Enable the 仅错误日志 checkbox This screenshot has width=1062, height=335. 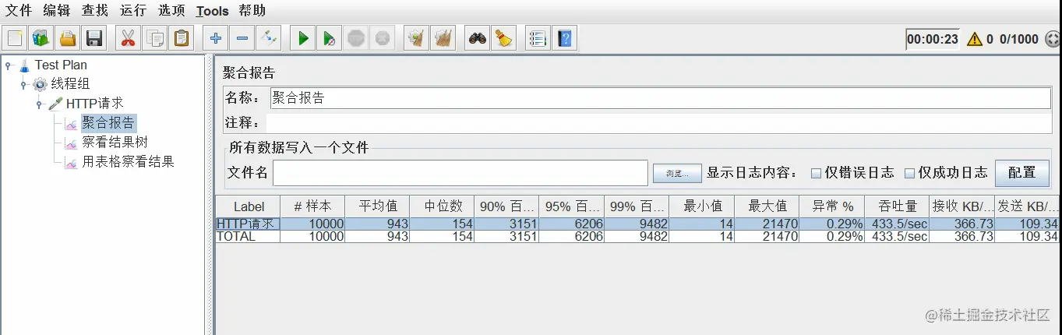(817, 173)
